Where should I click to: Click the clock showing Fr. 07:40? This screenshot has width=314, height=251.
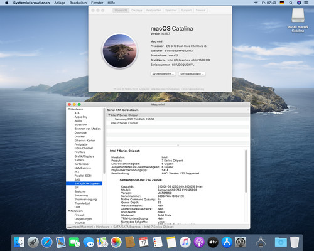coord(269,3)
